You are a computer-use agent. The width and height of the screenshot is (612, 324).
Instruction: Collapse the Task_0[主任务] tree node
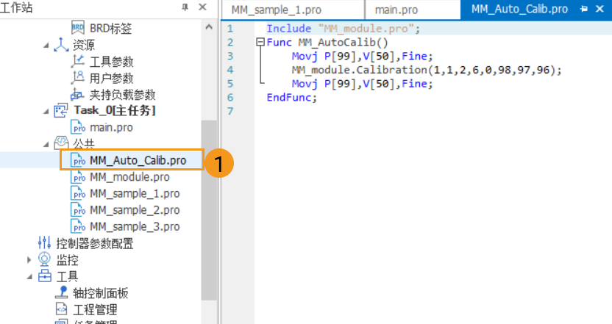point(47,111)
